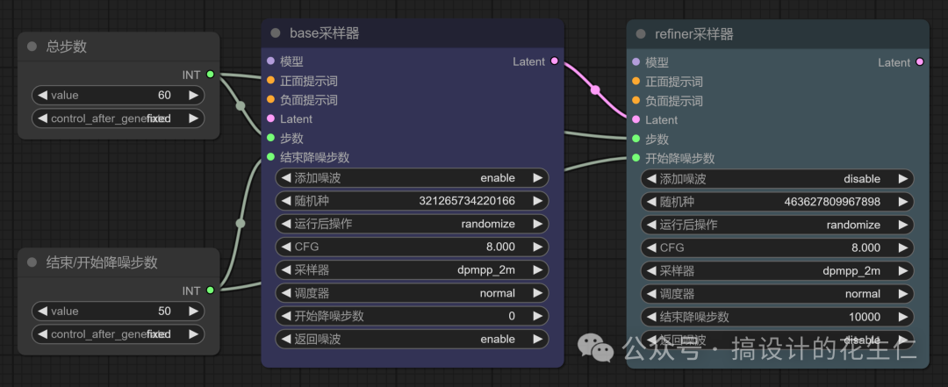The image size is (948, 387).
Task: Open 采样器 dpmpp_2m dropdown on base采样器
Action: pyautogui.click(x=412, y=269)
